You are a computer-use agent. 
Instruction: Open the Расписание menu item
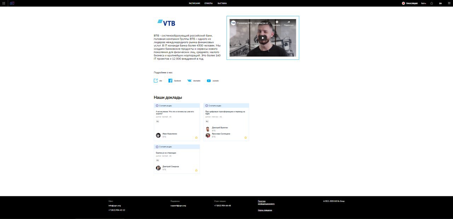pyautogui.click(x=194, y=3)
